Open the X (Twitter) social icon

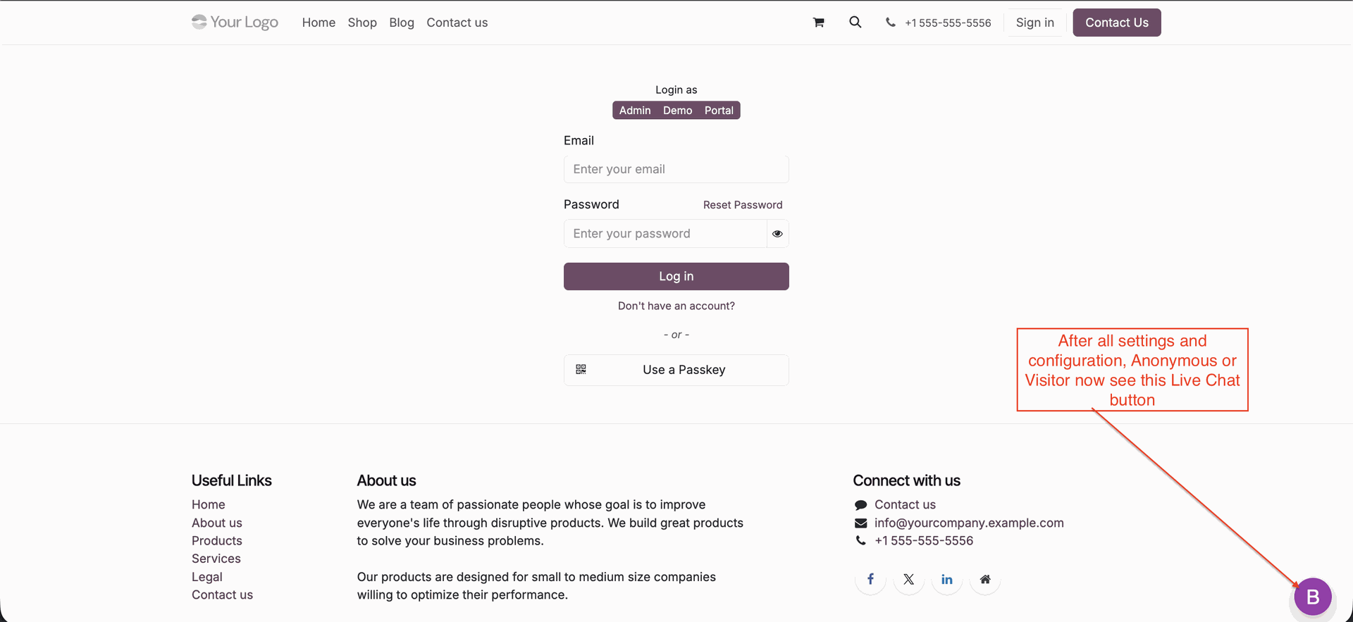point(909,579)
